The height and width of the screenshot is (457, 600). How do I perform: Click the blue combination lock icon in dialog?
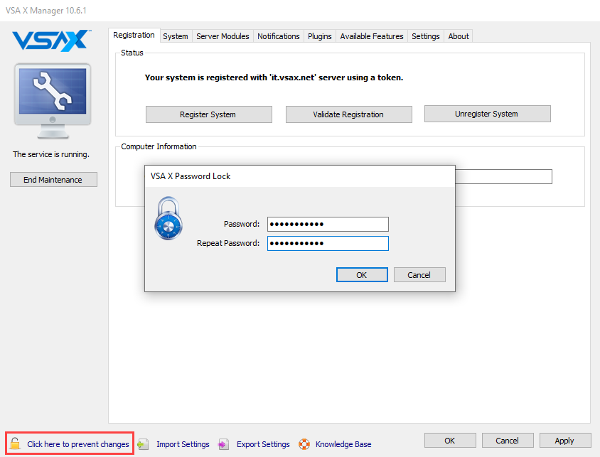tap(168, 218)
